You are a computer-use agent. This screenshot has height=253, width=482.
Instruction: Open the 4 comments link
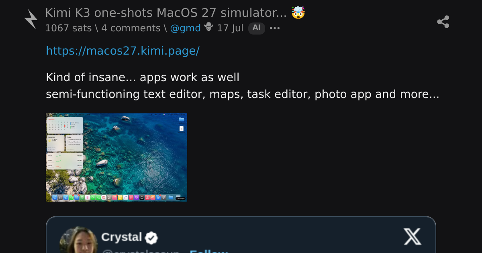pos(131,28)
